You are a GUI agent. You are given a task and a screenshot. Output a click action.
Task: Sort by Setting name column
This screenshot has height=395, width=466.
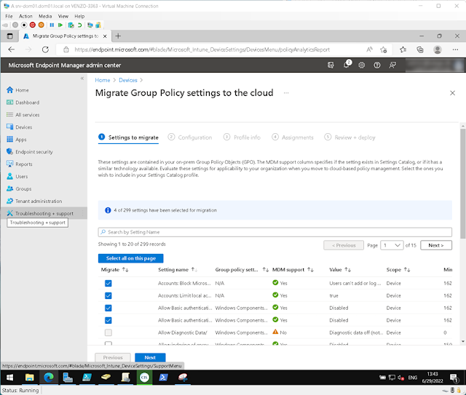(177, 270)
